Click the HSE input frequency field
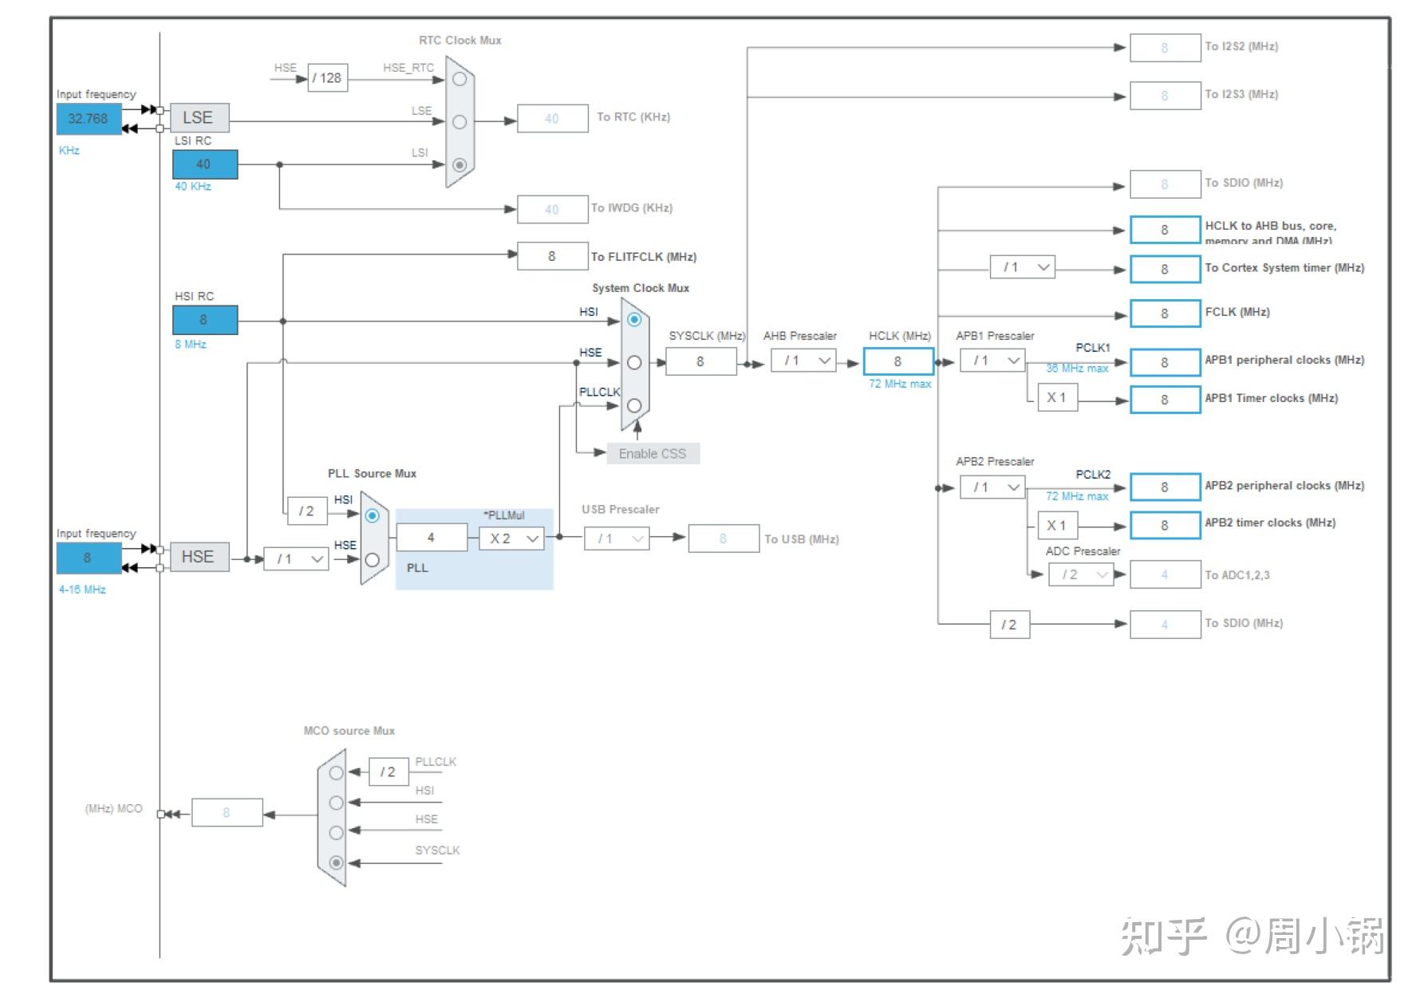Screen dimensions: 1420x994 click(x=89, y=558)
